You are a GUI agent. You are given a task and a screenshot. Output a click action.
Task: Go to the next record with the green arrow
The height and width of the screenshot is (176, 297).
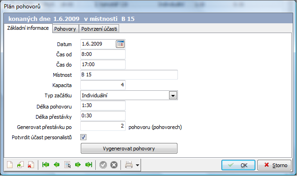pos(78,165)
